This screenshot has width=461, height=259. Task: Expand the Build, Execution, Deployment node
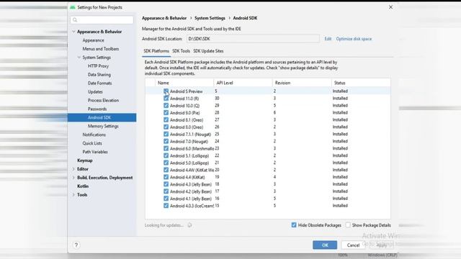click(73, 178)
